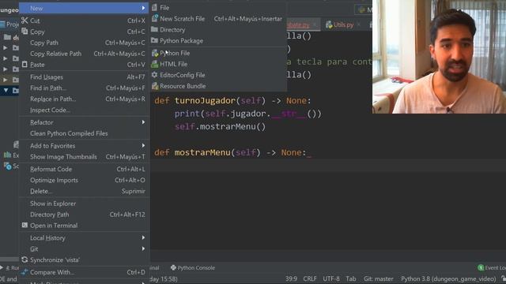
Task: Click the Copy icon in context menu
Action: pyautogui.click(x=25, y=32)
